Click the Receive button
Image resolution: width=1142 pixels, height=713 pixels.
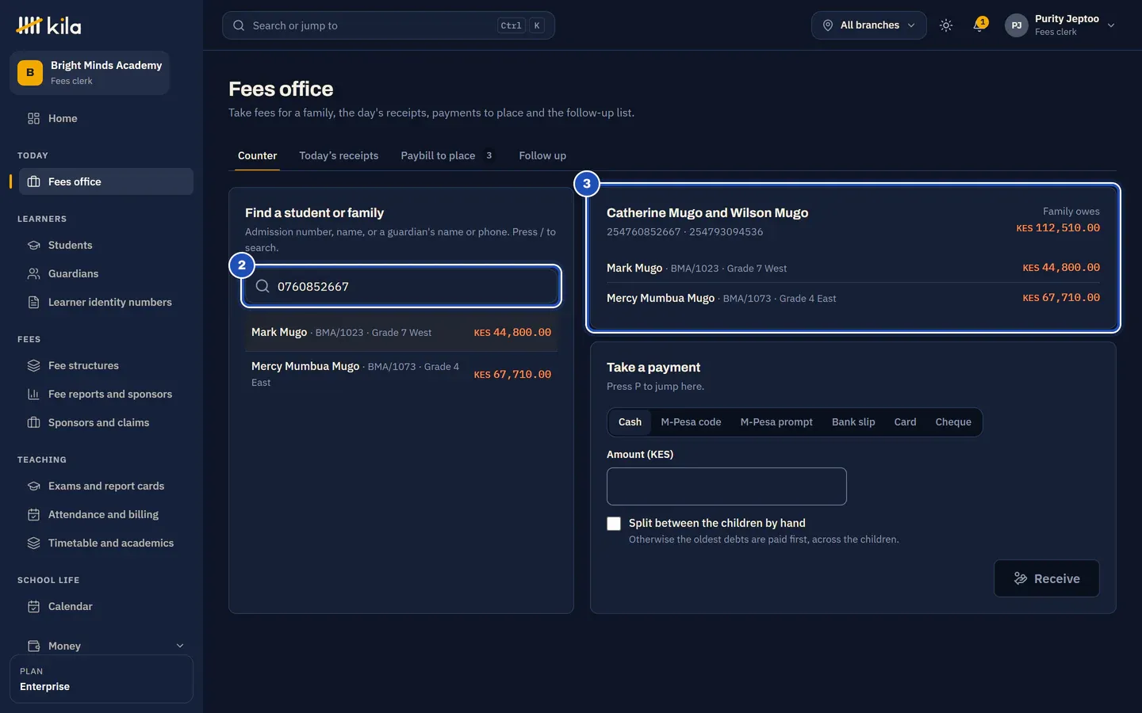coord(1047,578)
